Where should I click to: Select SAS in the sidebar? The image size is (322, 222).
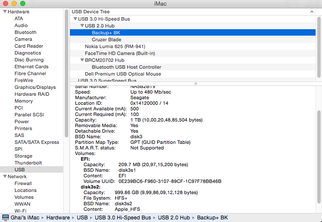19,135
